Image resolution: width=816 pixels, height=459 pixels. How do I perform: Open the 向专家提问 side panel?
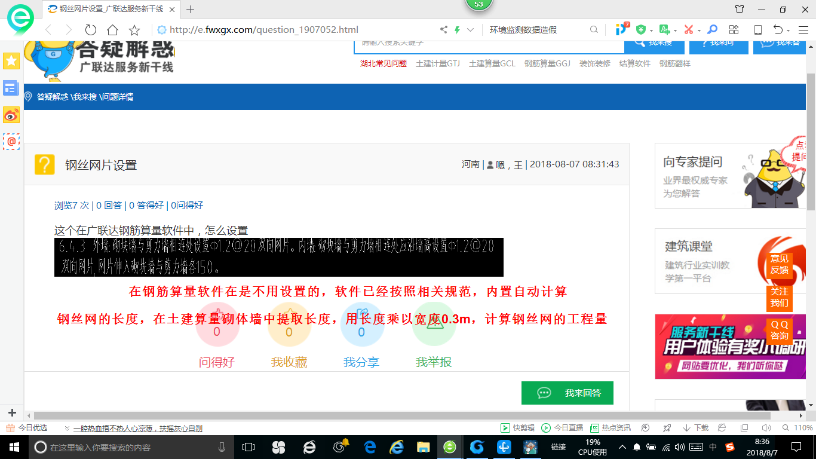click(x=731, y=176)
